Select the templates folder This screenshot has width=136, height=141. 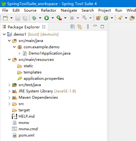pyautogui.click(x=32, y=72)
